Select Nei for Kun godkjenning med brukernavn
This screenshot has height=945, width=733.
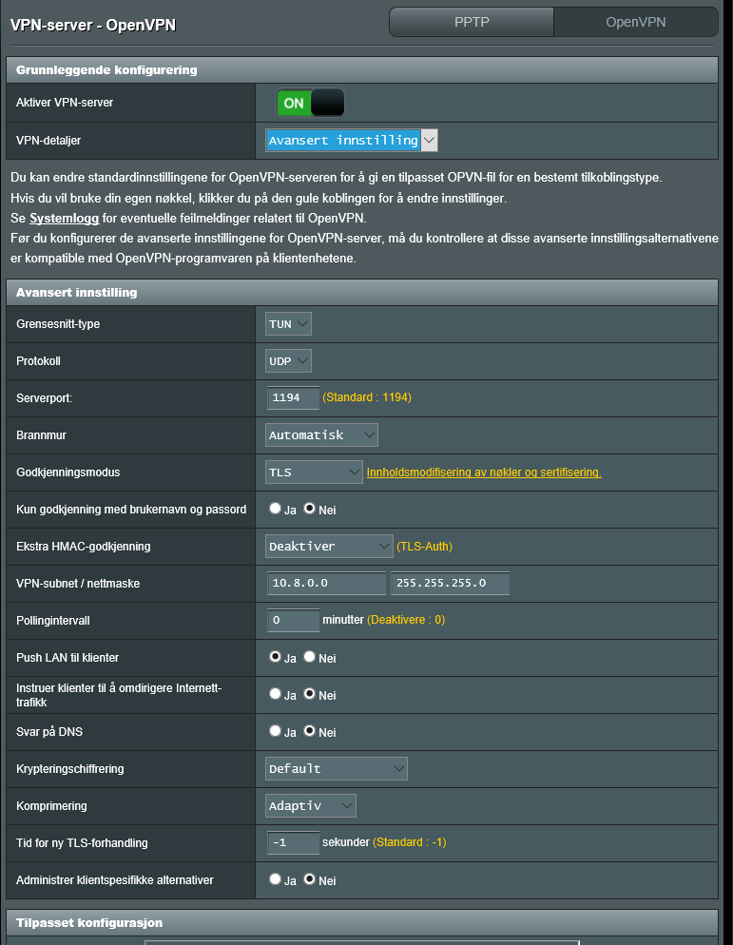[x=309, y=508]
